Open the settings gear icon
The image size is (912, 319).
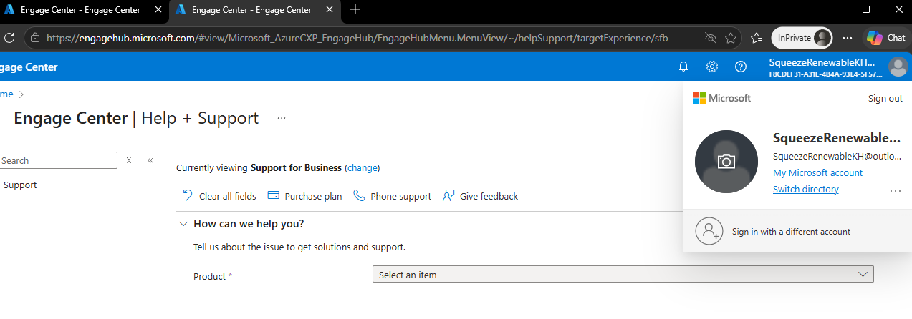coord(712,67)
